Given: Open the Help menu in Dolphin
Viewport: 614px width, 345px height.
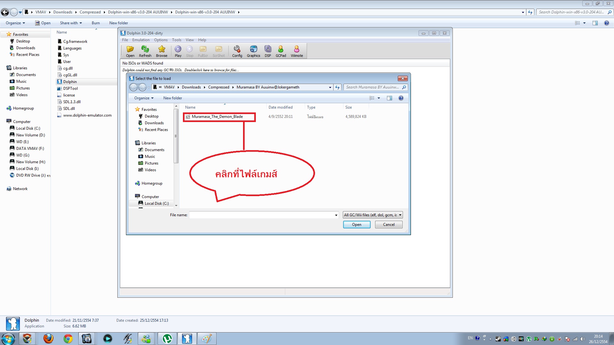Looking at the screenshot, I should pos(202,40).
